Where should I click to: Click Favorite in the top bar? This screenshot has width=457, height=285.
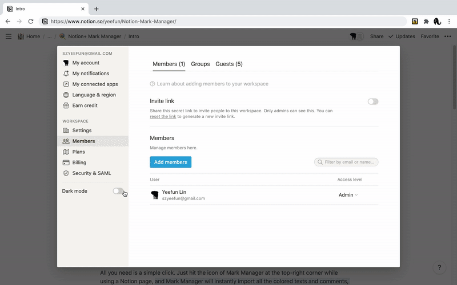(x=430, y=36)
